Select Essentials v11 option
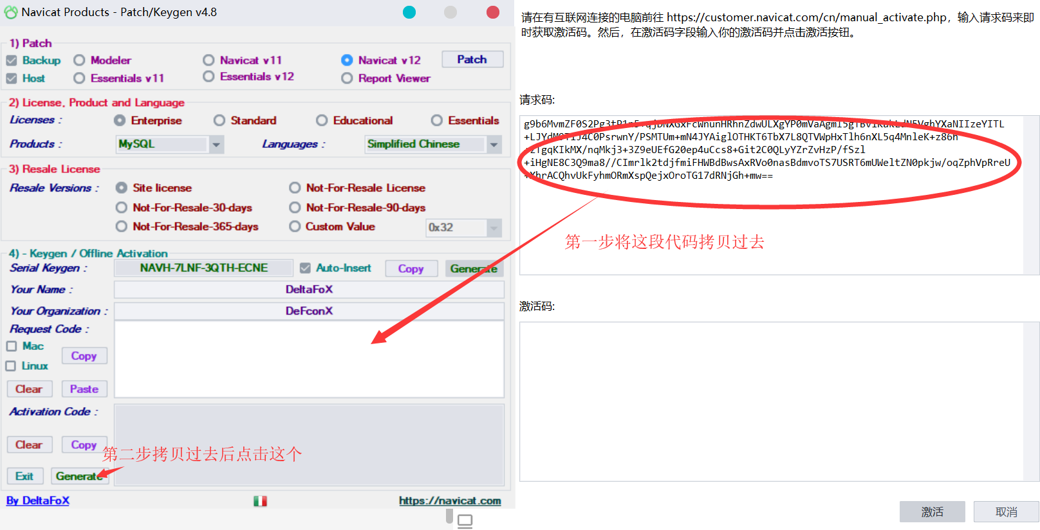 click(x=79, y=78)
